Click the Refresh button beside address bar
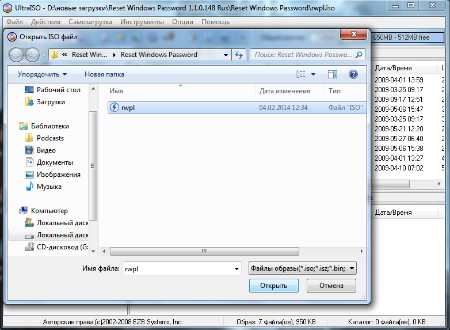 coord(239,55)
